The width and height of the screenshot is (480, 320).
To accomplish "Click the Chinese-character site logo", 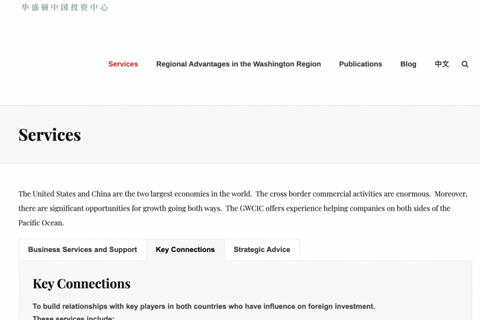I will [x=65, y=7].
